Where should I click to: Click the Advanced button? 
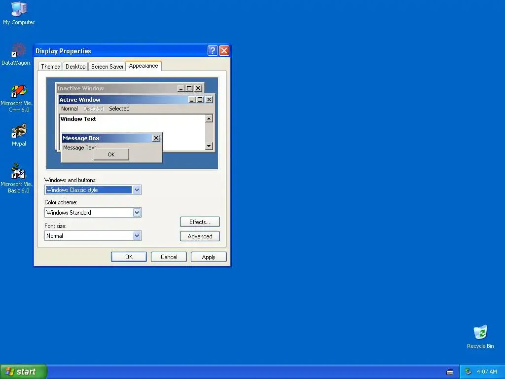coord(200,236)
